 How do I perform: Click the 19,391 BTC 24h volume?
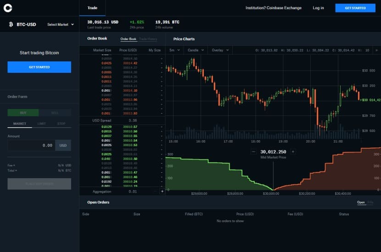167,22
